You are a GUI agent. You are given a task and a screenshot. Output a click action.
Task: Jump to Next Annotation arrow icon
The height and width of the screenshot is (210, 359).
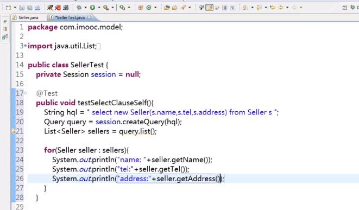tap(245, 8)
